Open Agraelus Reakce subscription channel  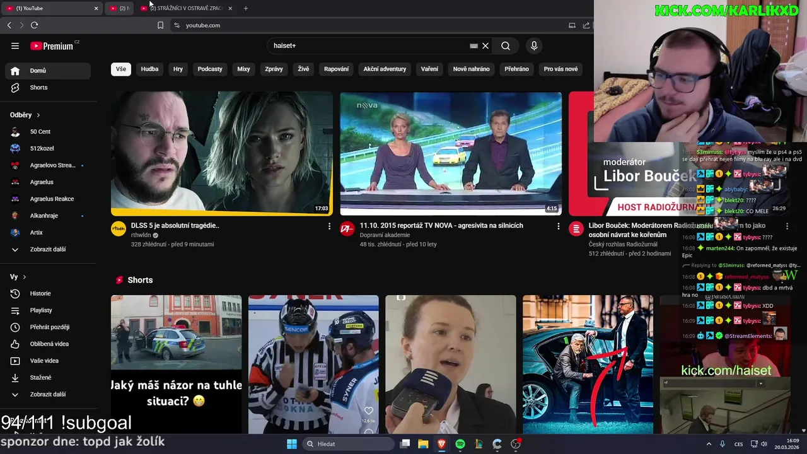[48, 199]
